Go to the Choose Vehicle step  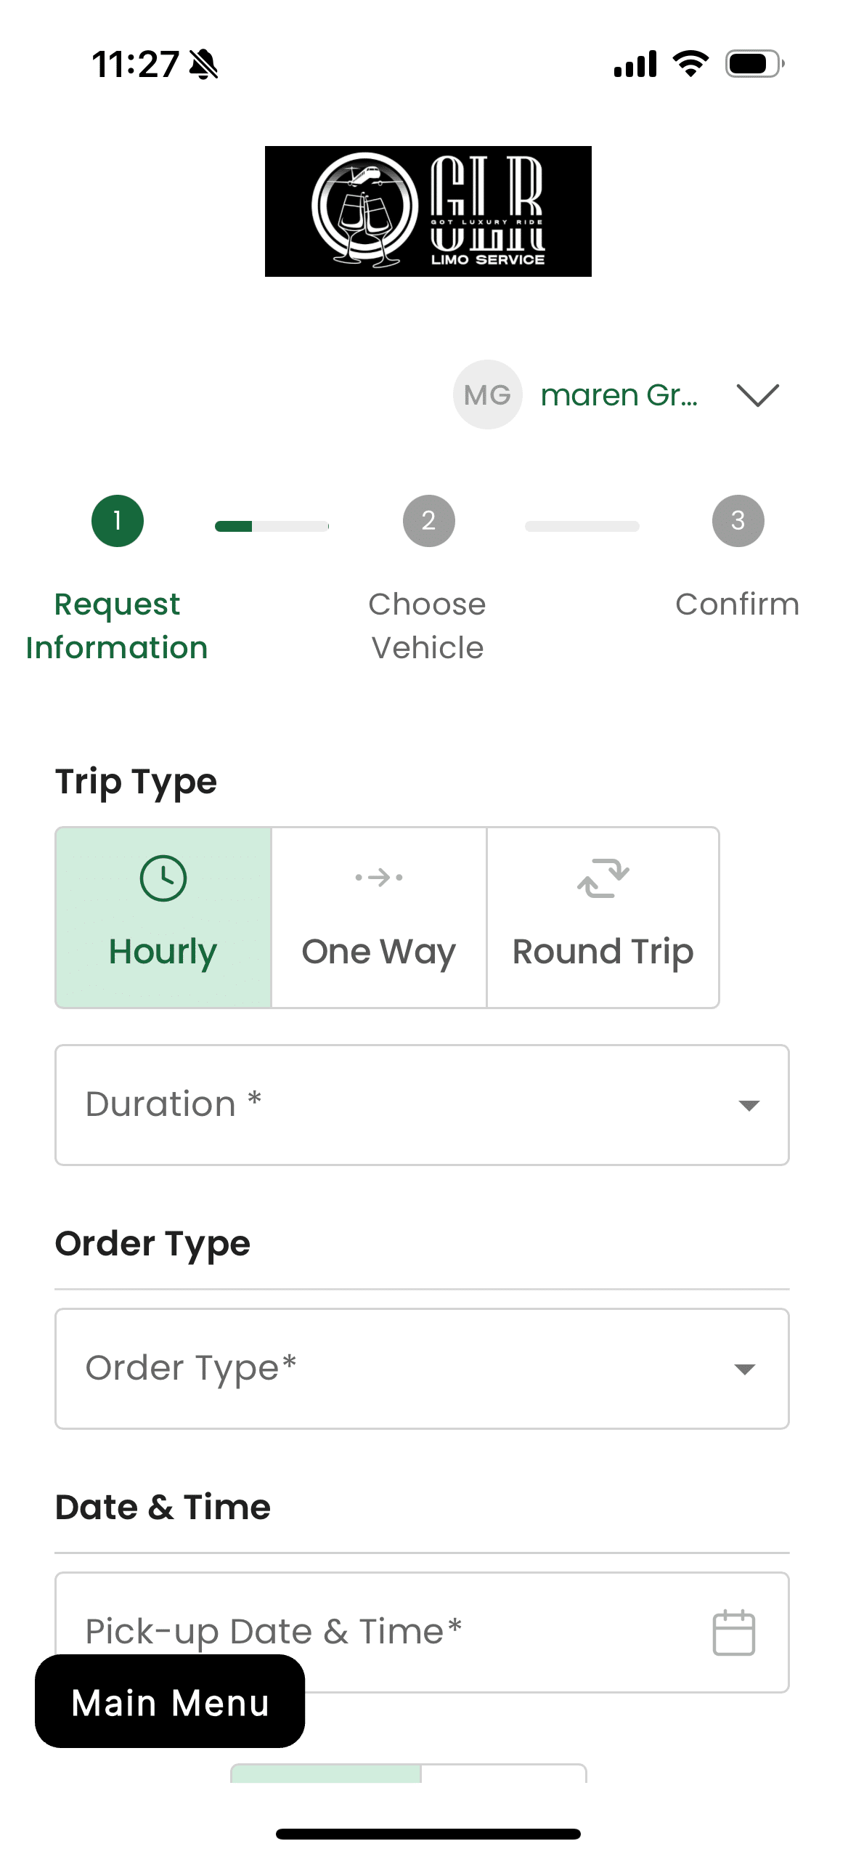[427, 626]
